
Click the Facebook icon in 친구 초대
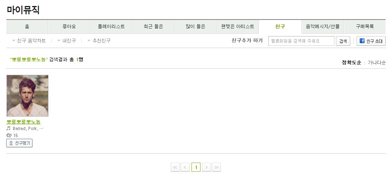(362, 41)
